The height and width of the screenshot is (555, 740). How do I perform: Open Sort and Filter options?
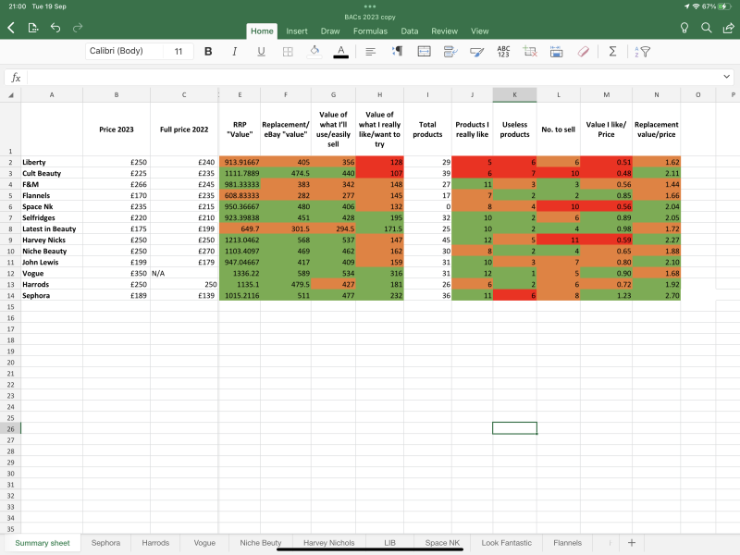pos(641,52)
